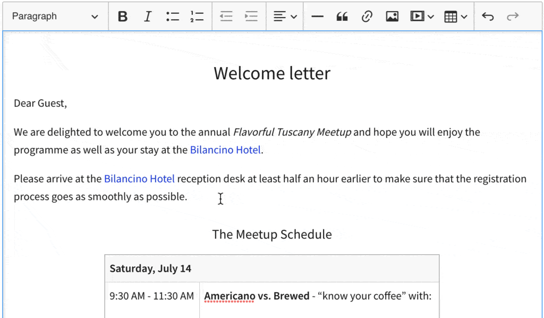Apply block quote formatting
The width and height of the screenshot is (544, 318).
click(342, 16)
